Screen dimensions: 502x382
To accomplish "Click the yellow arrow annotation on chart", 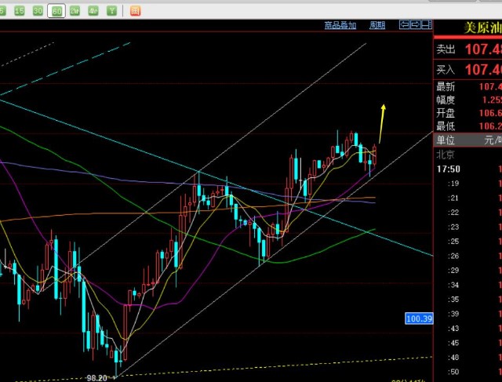I will pos(381,122).
